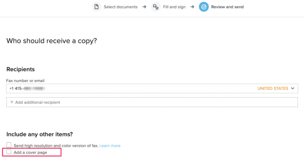Click the Add a cover page label
Viewport: 304px width, 160px height.
[30, 153]
